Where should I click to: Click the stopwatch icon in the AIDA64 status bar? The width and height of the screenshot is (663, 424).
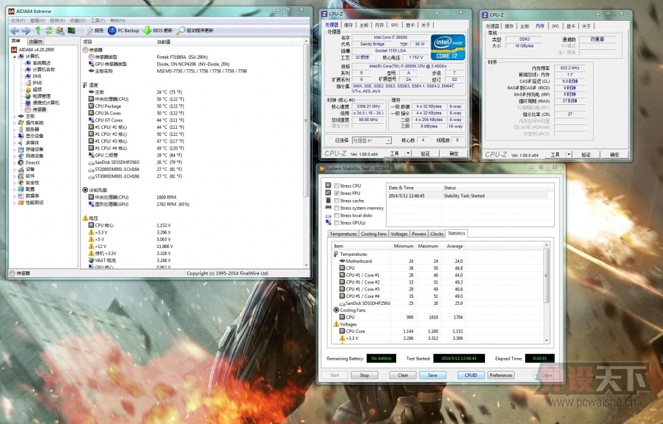(12, 274)
